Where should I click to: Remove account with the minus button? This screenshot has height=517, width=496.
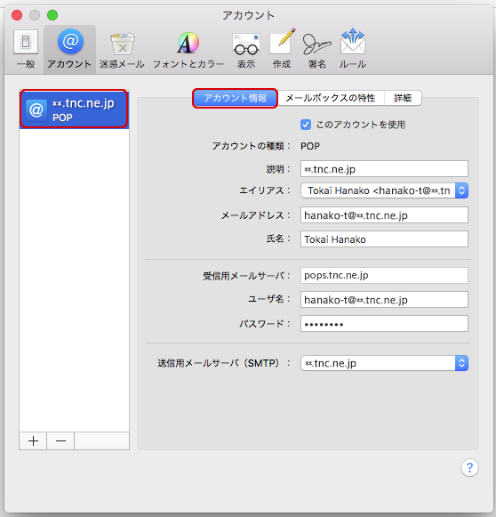tap(60, 440)
